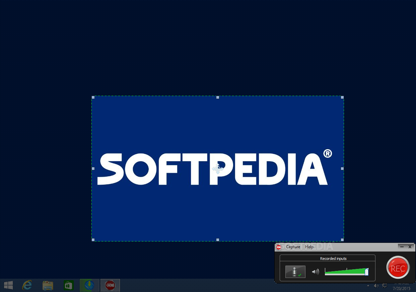
Task: Open the Windows Store taskbar icon
Action: click(x=69, y=285)
